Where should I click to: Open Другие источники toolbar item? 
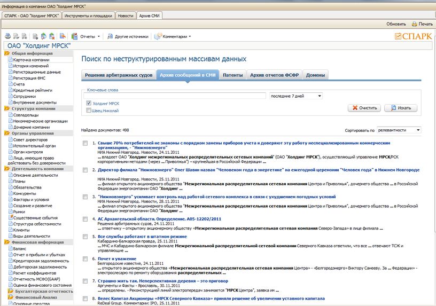pyautogui.click(x=110, y=36)
